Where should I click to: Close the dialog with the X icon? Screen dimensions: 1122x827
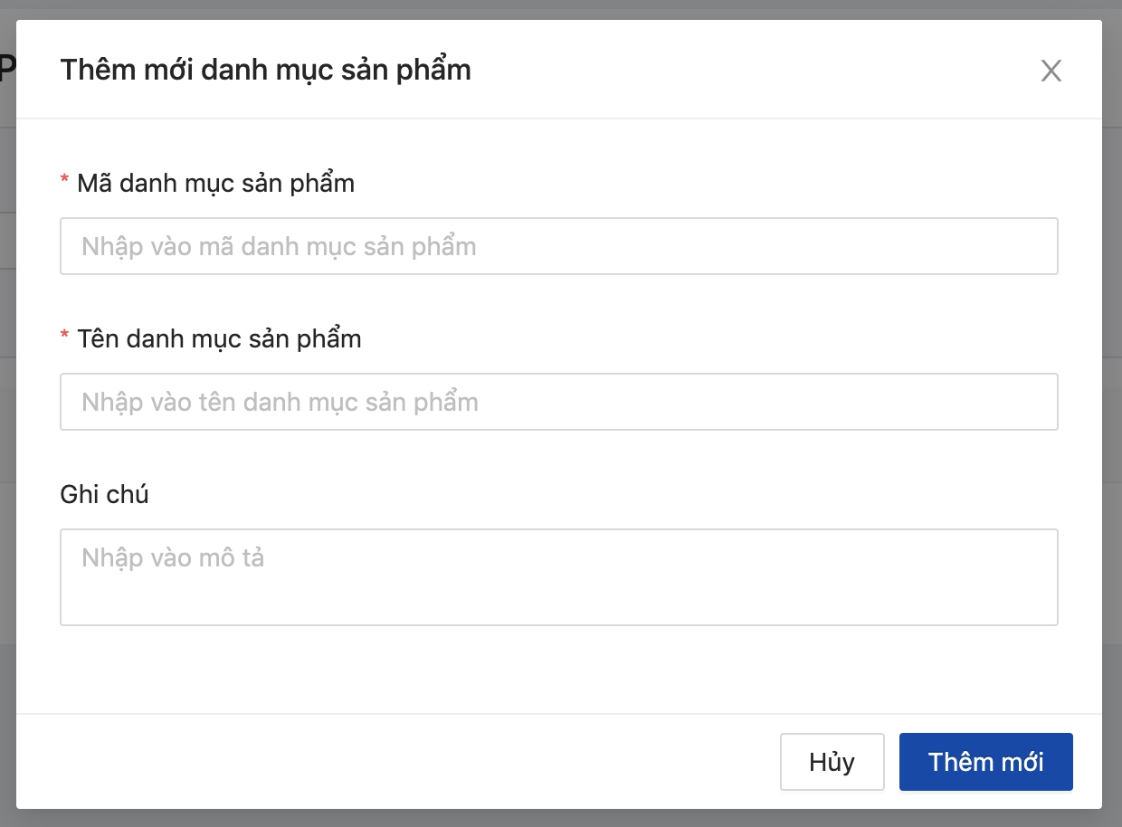[1051, 71]
